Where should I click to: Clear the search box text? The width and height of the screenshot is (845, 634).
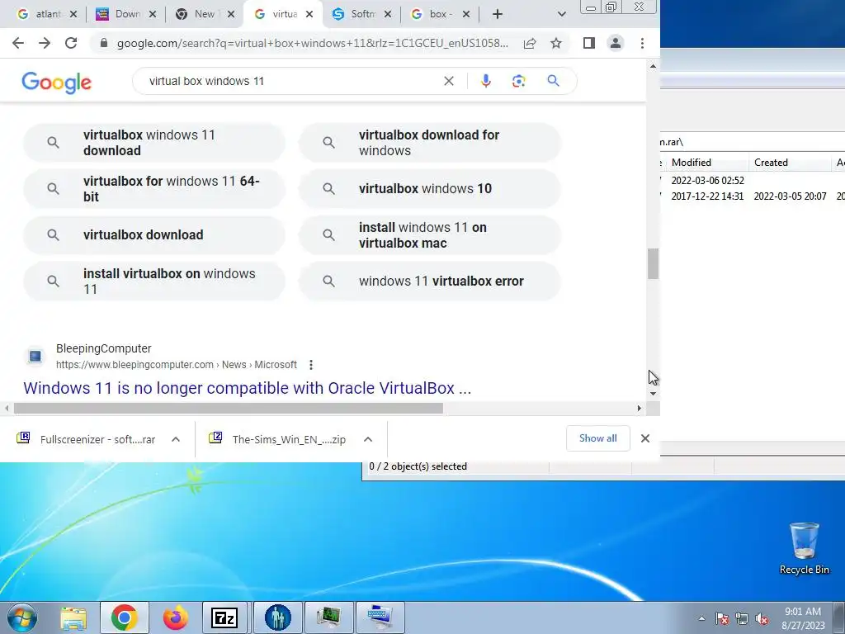point(448,81)
